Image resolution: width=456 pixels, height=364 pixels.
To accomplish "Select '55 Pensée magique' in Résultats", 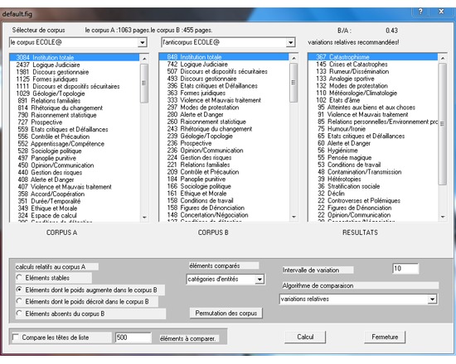I will coord(373,157).
